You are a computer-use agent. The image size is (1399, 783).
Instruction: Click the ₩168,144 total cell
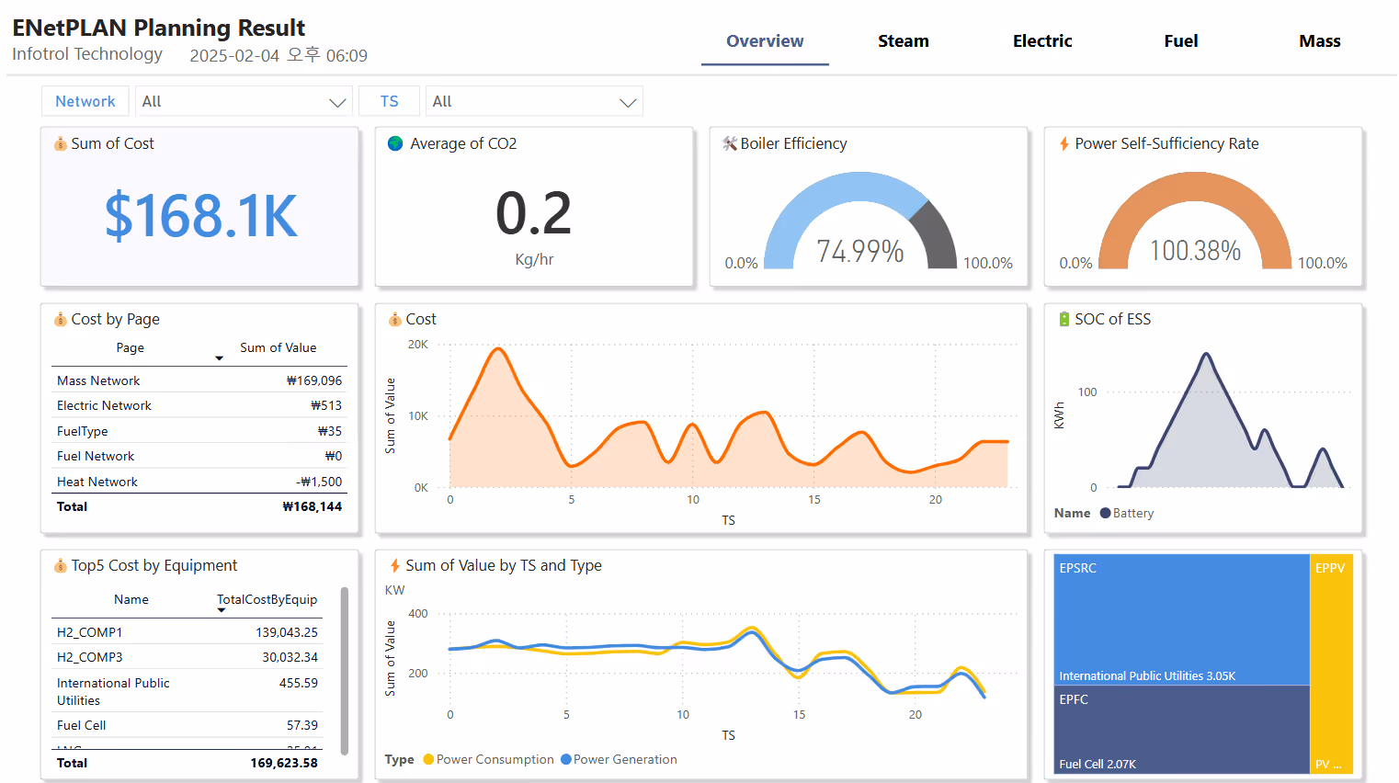(313, 506)
